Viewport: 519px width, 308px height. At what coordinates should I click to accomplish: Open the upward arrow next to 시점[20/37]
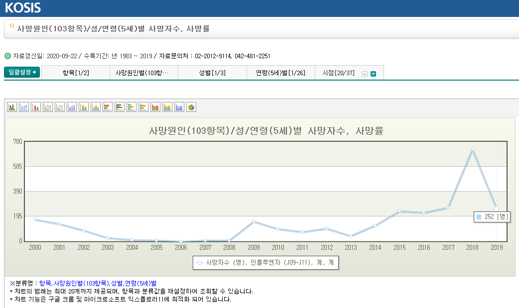365,73
